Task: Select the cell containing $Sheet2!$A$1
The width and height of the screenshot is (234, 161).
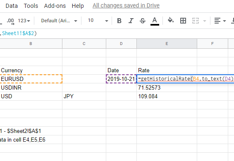Action: coord(31,131)
